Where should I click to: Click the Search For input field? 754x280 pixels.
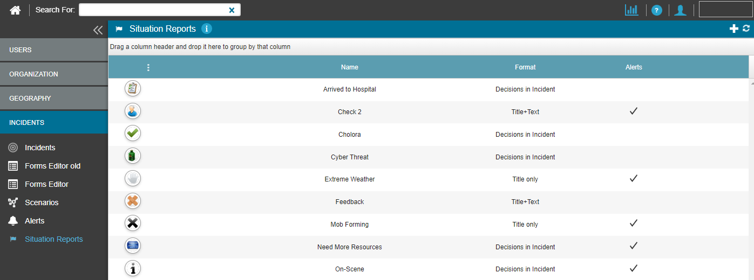click(x=153, y=10)
